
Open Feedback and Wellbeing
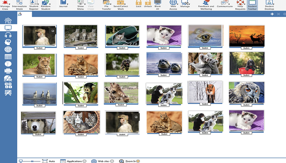[x=206, y=5]
